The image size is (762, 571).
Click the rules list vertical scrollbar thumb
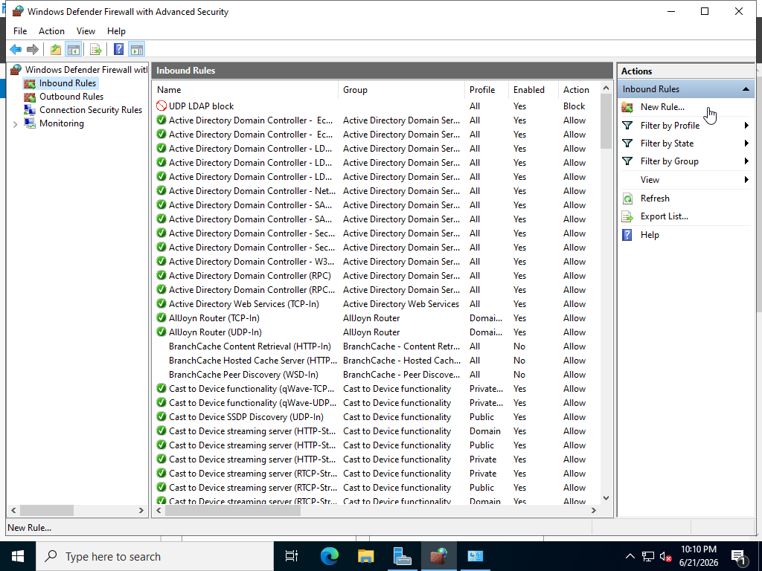[606, 121]
